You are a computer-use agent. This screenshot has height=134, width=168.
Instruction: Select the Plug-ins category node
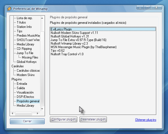[17, 80]
